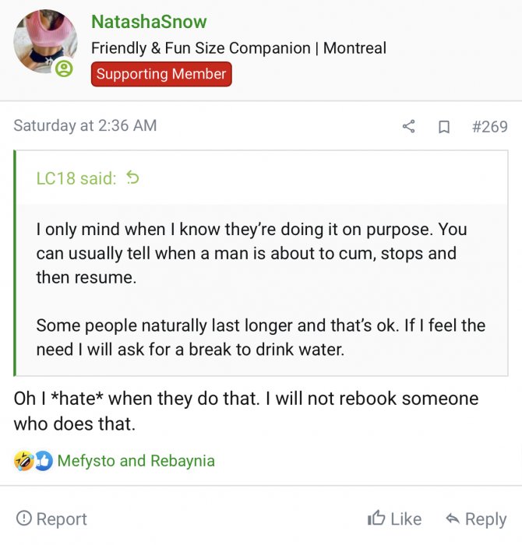The height and width of the screenshot is (545, 522).
Task: Reply to NatashaSnow's post
Action: coord(475,519)
